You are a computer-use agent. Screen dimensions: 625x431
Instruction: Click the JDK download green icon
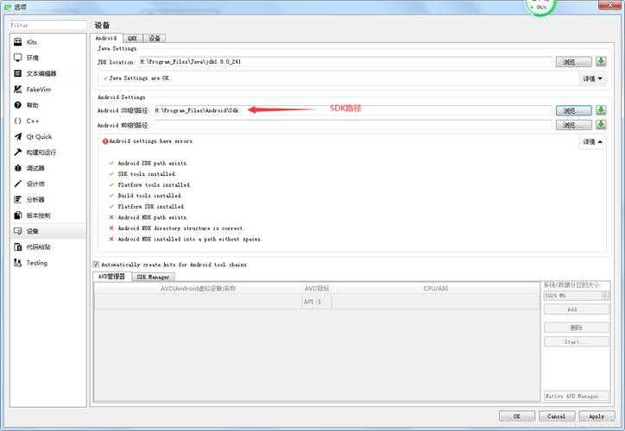601,61
